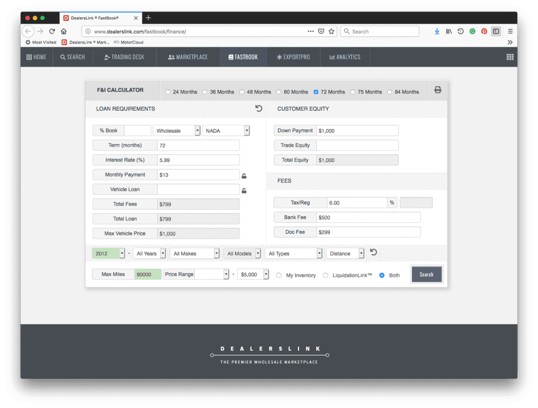Open the Price Range minimum dropdown
Image resolution: width=538 pixels, height=408 pixels.
(212, 274)
